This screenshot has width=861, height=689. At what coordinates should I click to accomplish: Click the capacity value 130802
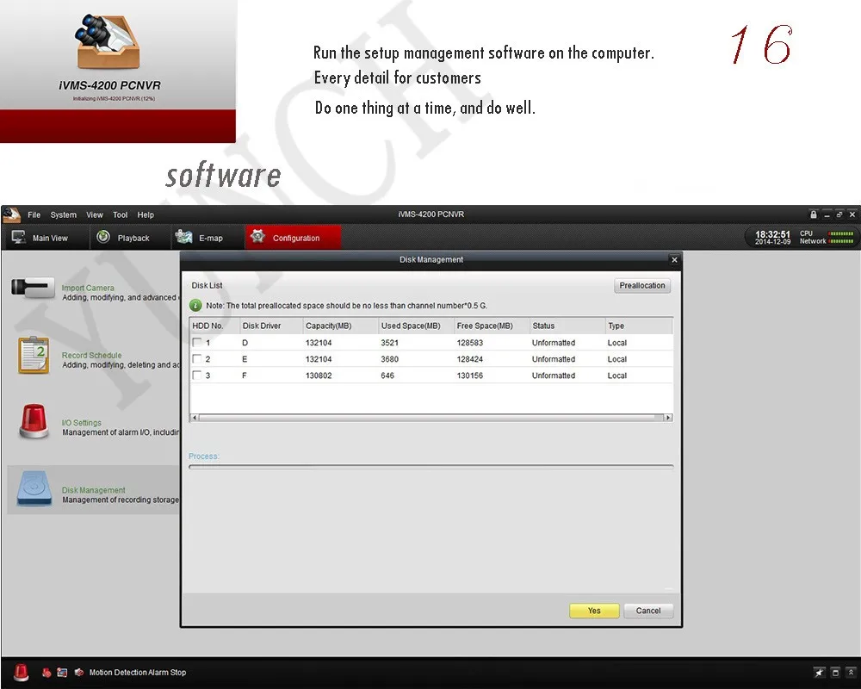click(x=319, y=376)
